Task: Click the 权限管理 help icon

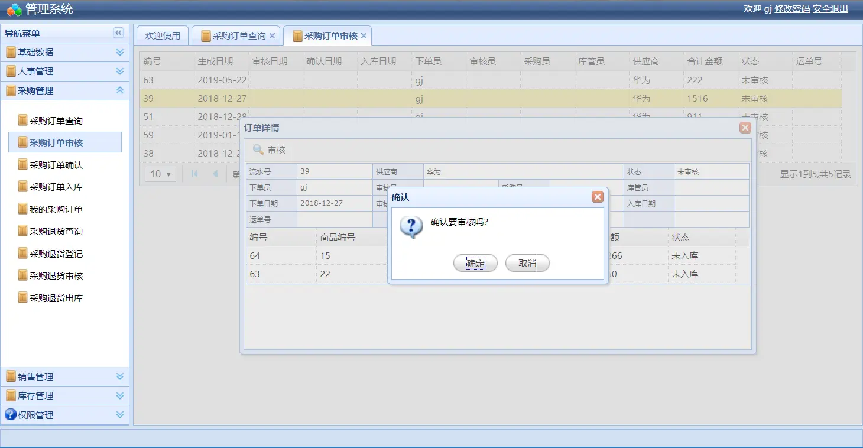Action: tap(10, 415)
